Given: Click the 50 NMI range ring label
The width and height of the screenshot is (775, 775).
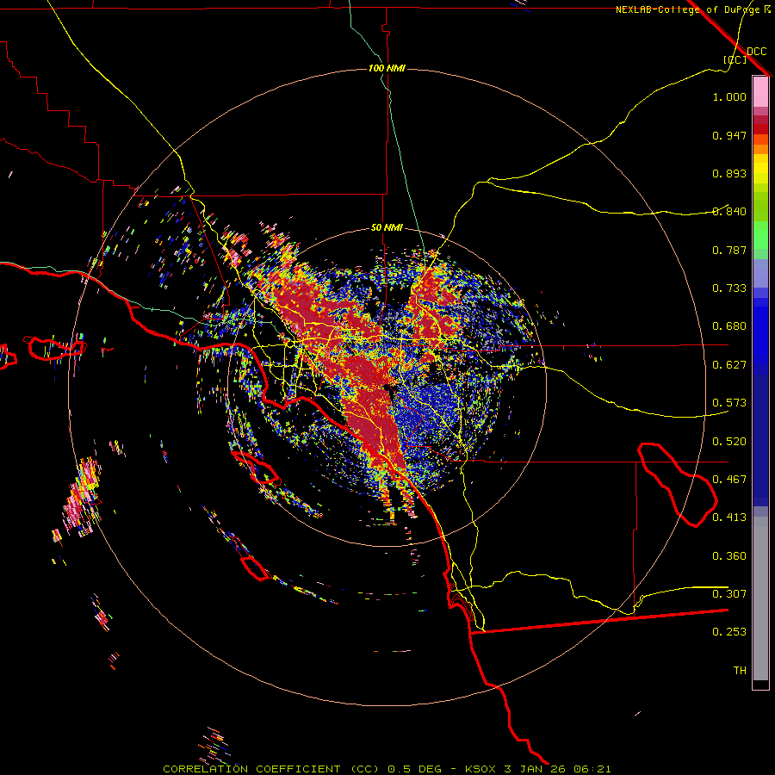Looking at the screenshot, I should click(x=387, y=227).
